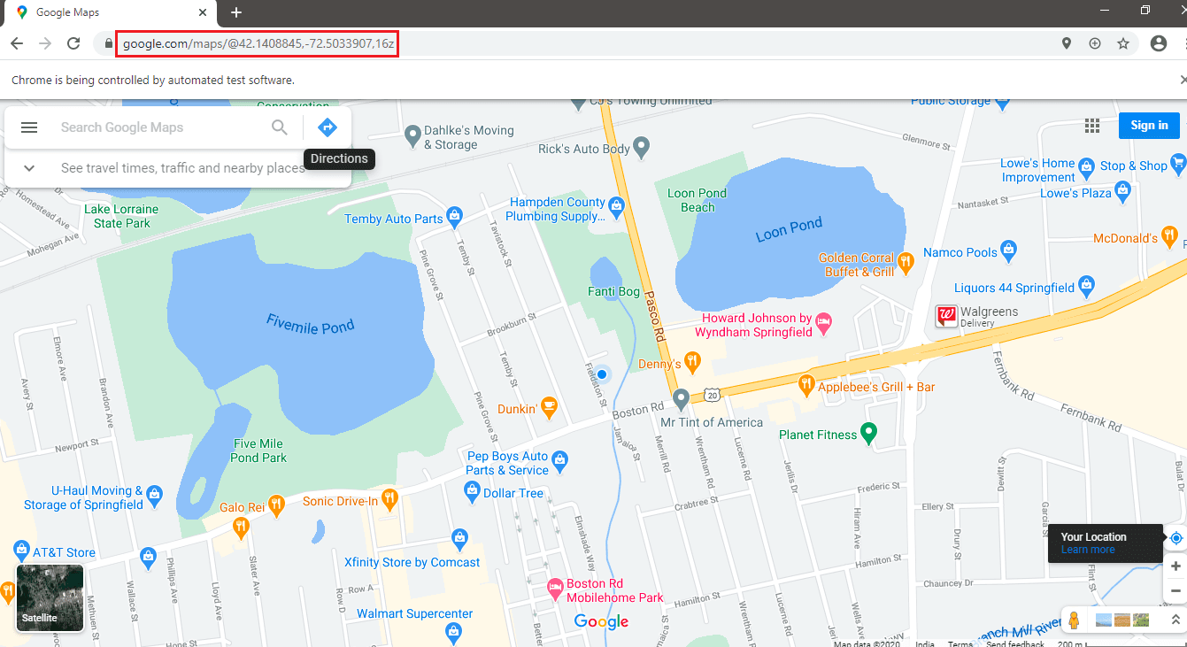Image resolution: width=1187 pixels, height=647 pixels.
Task: Switch to Satellite view thumbnail
Action: (x=50, y=598)
